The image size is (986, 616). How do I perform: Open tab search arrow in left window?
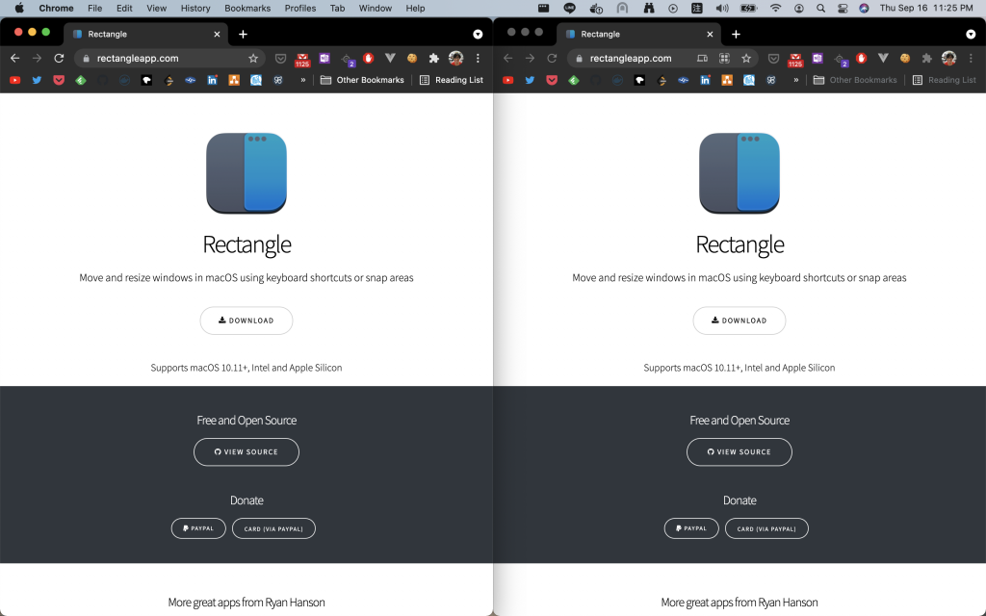[478, 34]
